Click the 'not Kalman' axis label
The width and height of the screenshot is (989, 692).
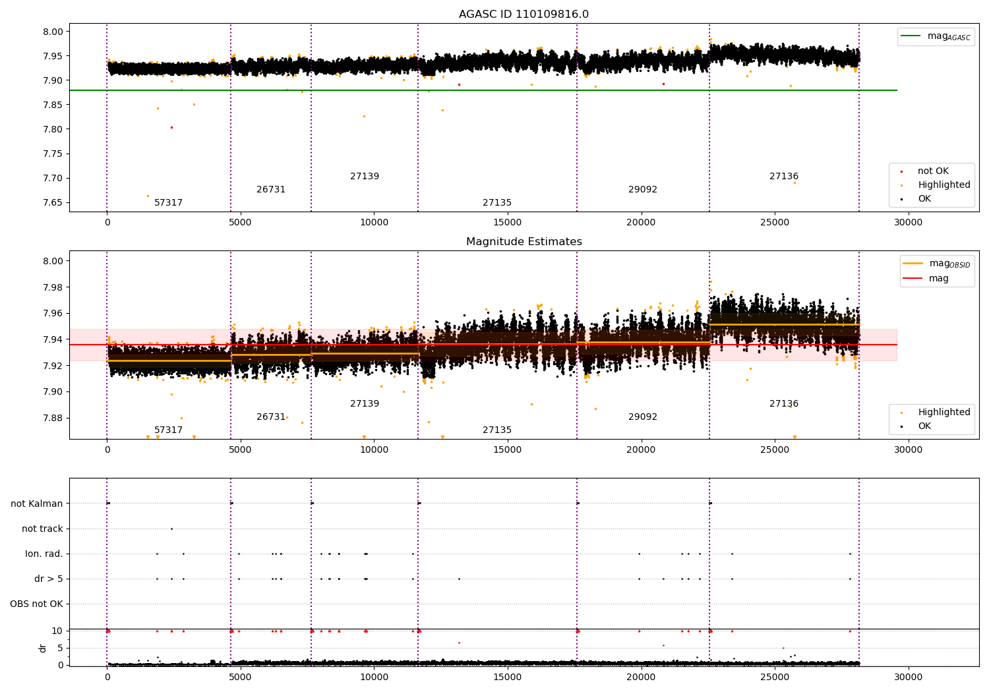(37, 504)
